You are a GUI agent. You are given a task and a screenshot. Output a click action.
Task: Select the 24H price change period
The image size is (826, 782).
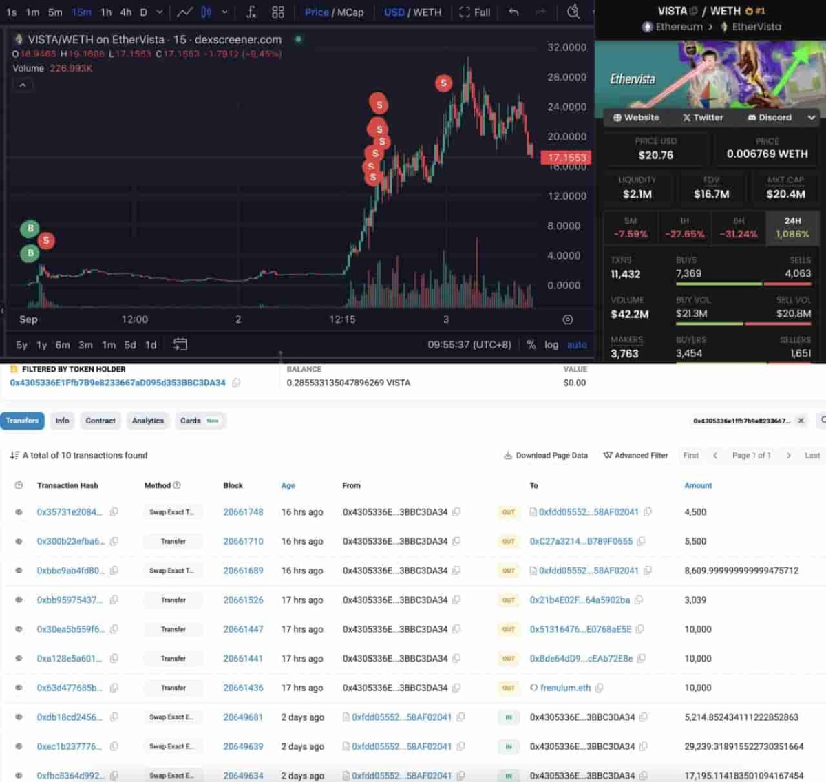[x=792, y=228]
